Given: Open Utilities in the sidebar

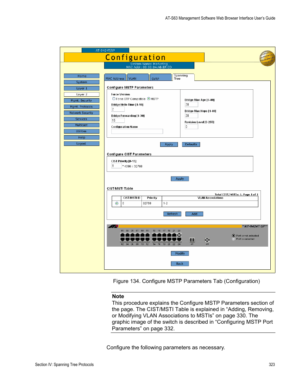Looking at the screenshot, I should (x=82, y=131).
